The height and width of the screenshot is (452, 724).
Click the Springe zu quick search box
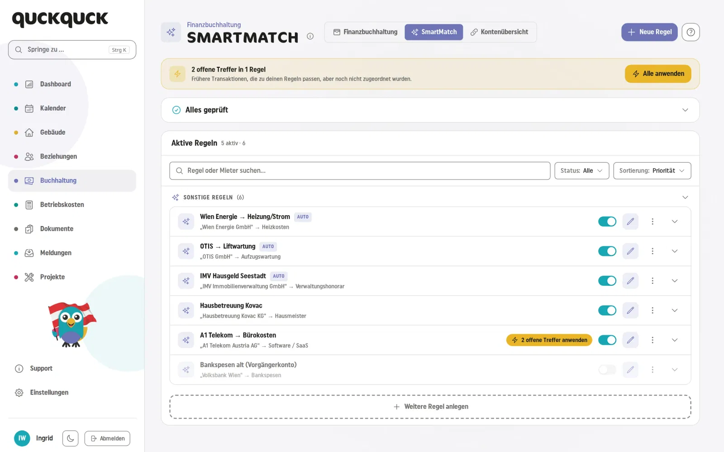pyautogui.click(x=72, y=50)
